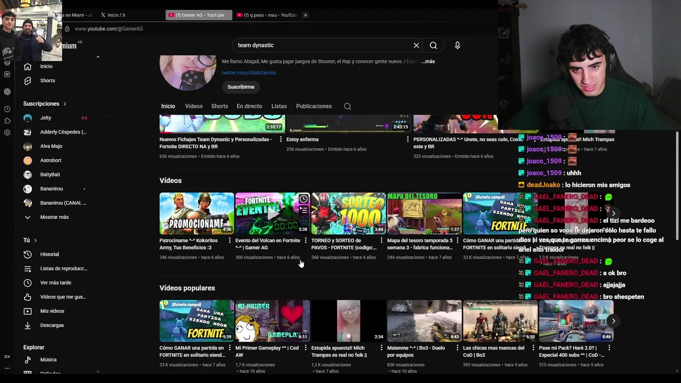Expand channel description with ...más
The width and height of the screenshot is (681, 383).
click(x=428, y=62)
